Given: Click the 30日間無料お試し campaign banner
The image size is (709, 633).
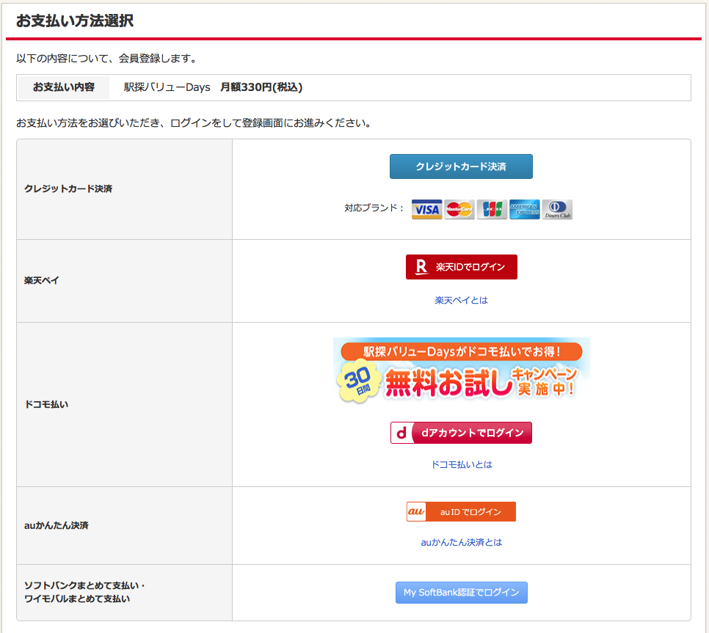Looking at the screenshot, I should pyautogui.click(x=461, y=370).
